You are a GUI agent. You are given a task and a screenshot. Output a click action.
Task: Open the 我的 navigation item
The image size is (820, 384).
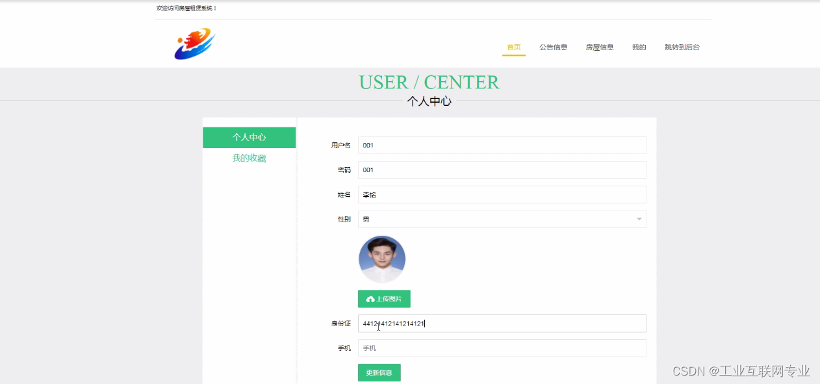pos(638,47)
